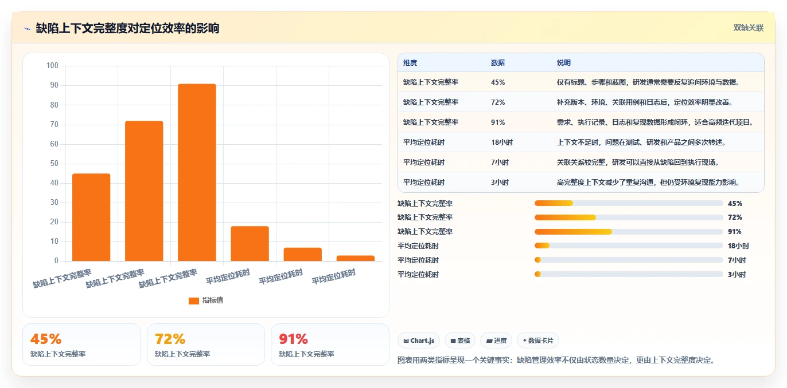Screen dimensions: 787x388
Task: Click the Chart.js chip icon
Action: pyautogui.click(x=406, y=341)
